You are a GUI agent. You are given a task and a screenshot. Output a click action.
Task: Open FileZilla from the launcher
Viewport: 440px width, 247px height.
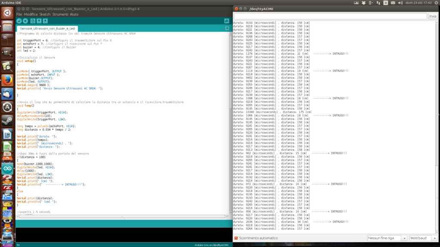[x=7, y=188]
